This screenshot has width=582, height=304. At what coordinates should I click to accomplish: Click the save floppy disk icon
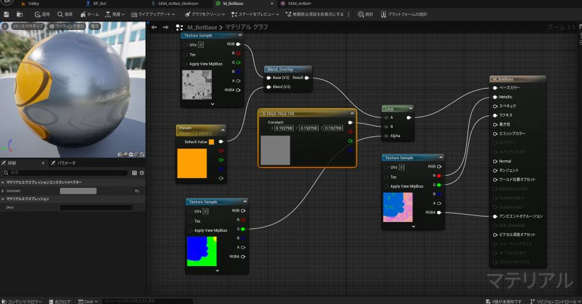(6, 14)
